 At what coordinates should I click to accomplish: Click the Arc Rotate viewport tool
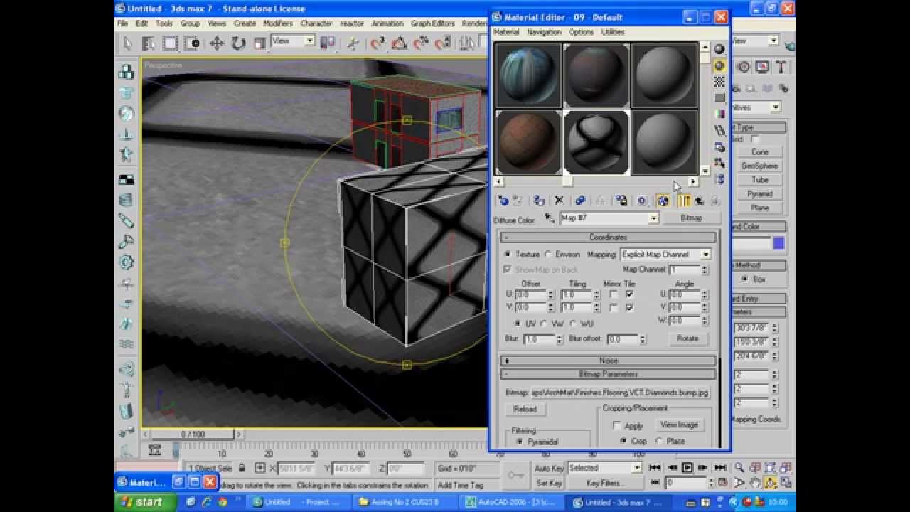[x=770, y=483]
